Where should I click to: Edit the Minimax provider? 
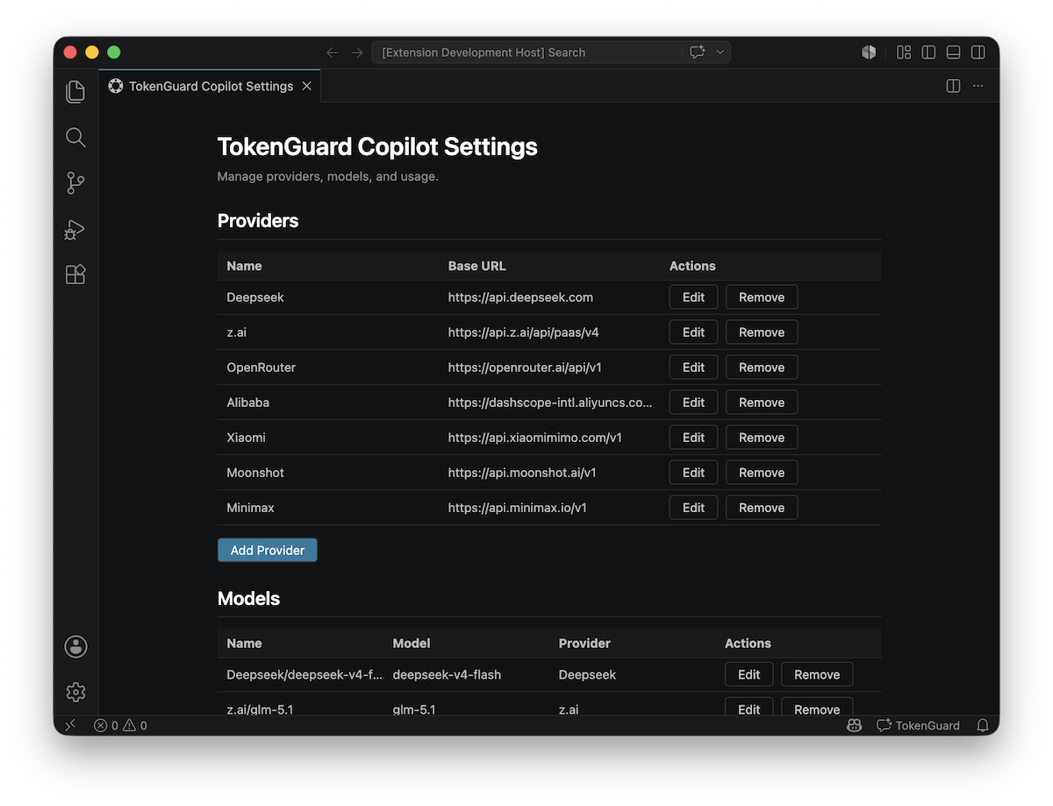pos(693,508)
